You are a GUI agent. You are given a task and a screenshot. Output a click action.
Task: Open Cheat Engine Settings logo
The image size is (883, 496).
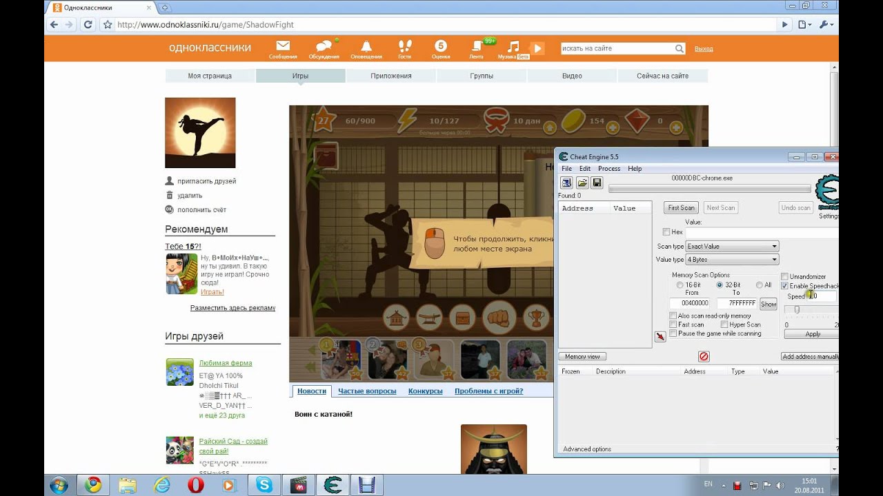[827, 194]
